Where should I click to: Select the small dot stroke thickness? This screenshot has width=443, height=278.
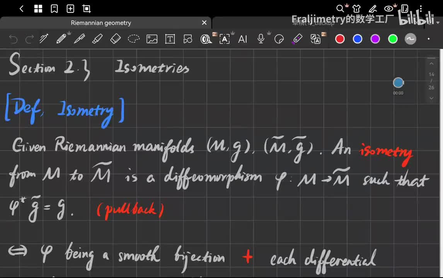click(x=428, y=39)
